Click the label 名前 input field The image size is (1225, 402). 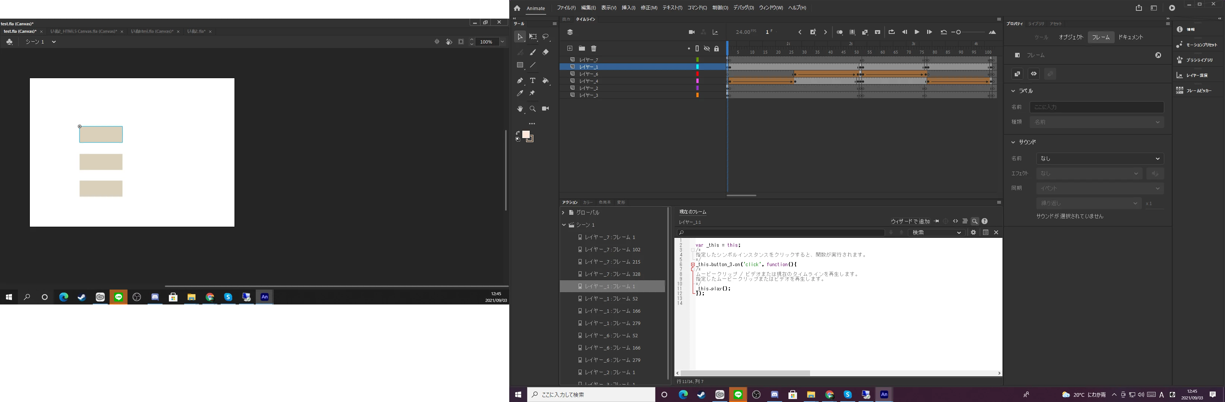click(x=1096, y=107)
